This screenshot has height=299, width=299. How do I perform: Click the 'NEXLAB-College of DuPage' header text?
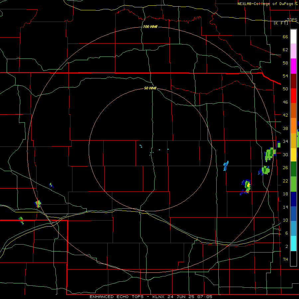266,4
